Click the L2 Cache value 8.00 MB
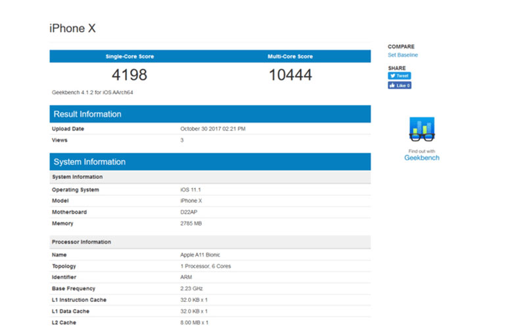 195,322
